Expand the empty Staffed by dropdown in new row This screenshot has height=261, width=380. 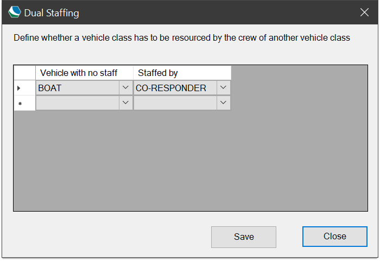coord(223,103)
